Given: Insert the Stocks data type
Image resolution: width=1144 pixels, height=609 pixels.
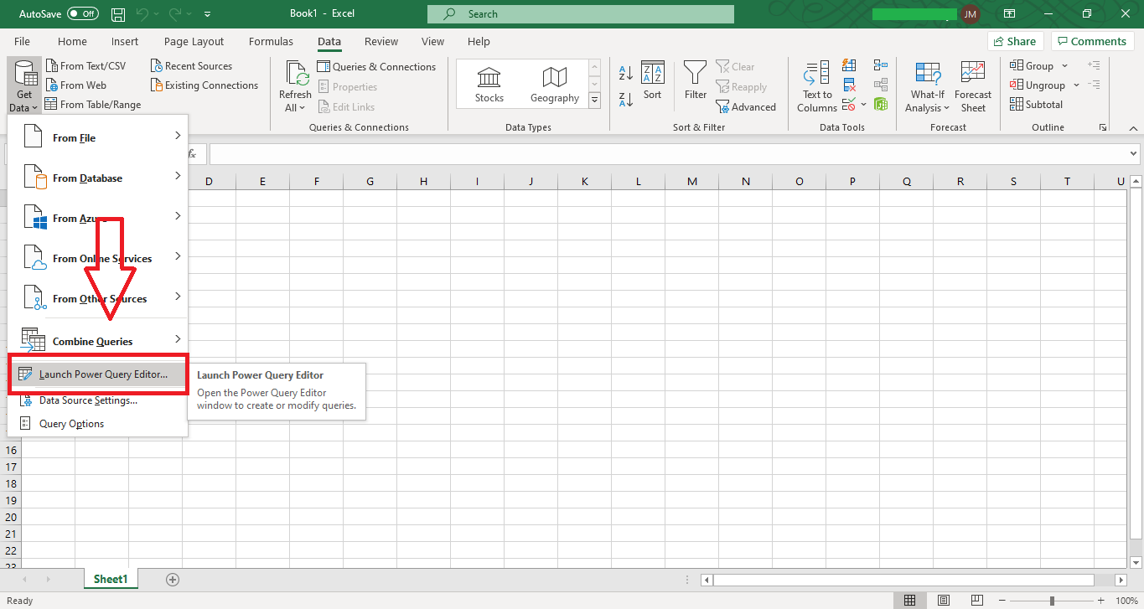Looking at the screenshot, I should 489,85.
